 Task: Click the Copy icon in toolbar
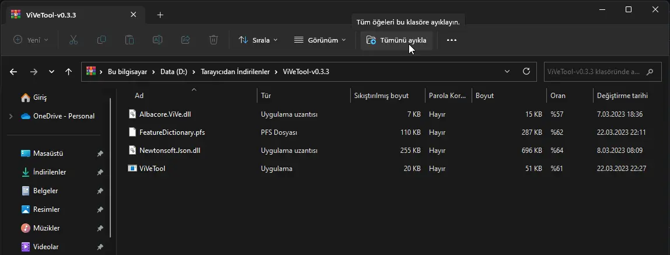(102, 40)
